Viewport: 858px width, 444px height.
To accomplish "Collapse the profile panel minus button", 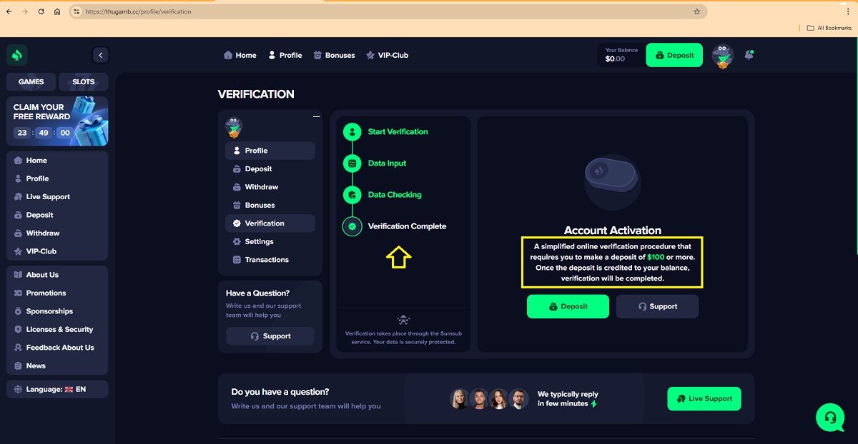I will [316, 116].
